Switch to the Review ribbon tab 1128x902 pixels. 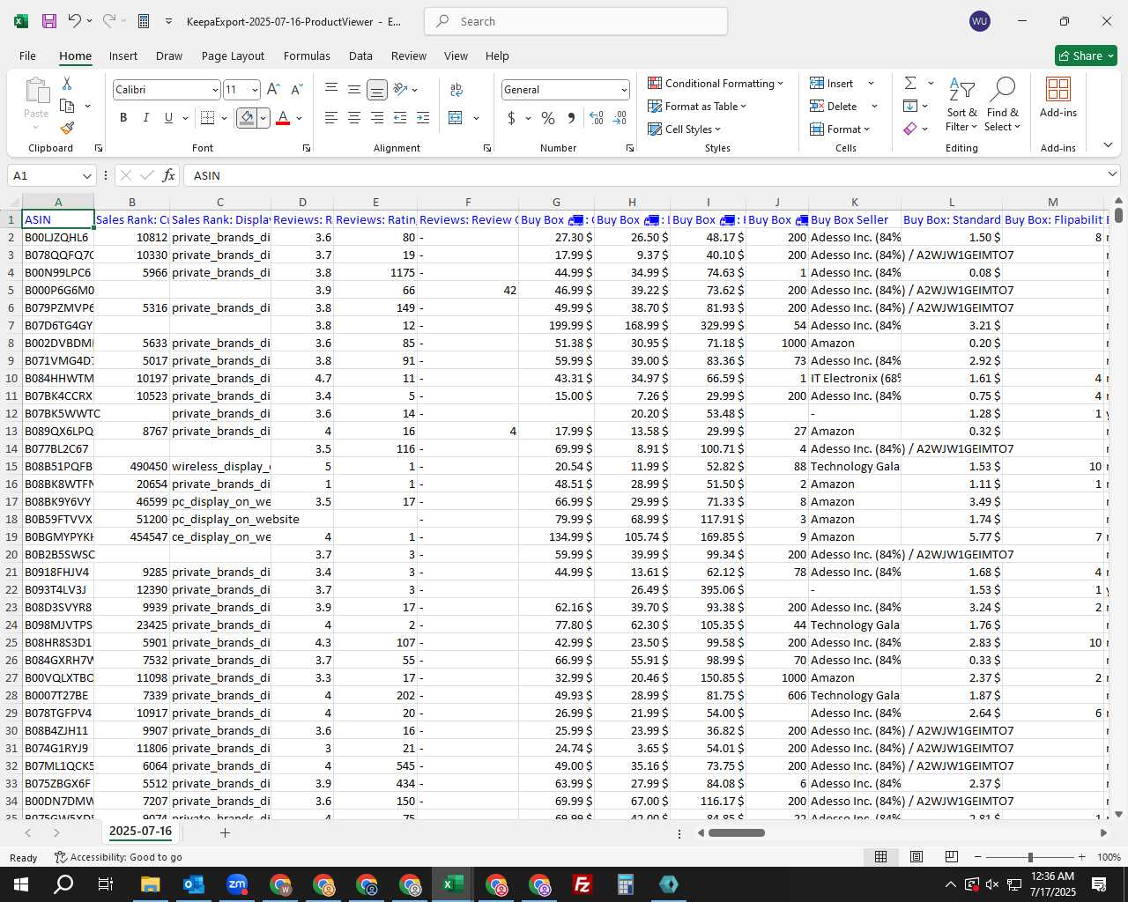(x=409, y=55)
